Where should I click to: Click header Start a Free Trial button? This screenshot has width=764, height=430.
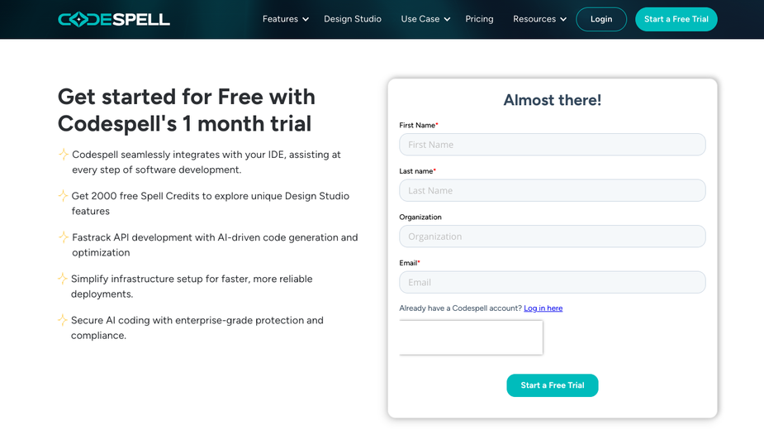pos(676,20)
